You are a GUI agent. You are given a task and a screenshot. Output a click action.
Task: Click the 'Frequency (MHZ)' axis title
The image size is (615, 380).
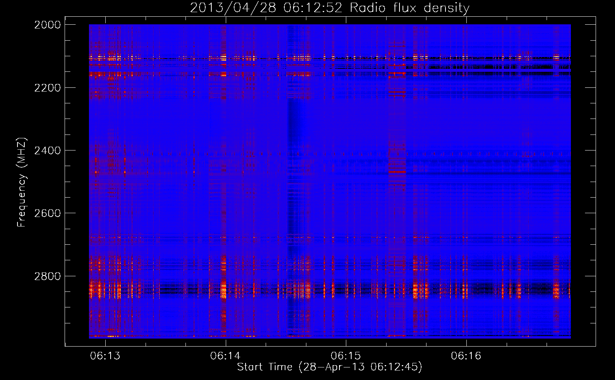coord(22,182)
